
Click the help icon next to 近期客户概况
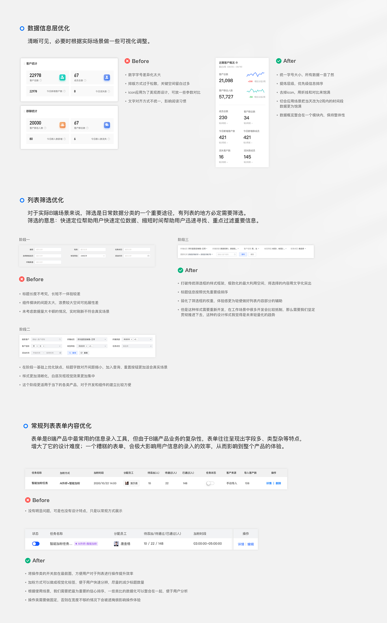click(236, 63)
